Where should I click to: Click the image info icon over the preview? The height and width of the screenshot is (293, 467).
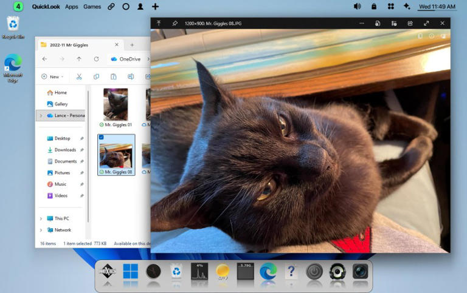point(432,36)
